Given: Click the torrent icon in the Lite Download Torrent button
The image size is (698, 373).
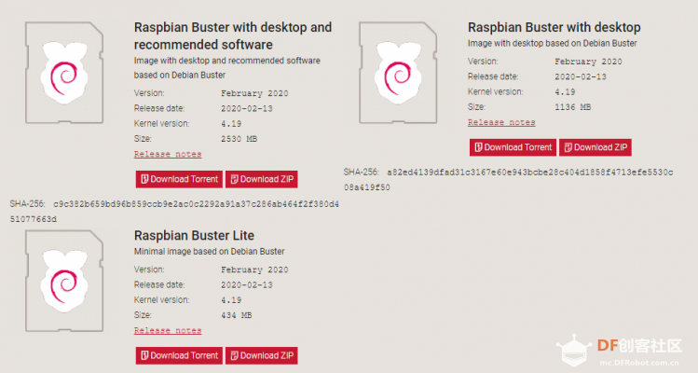Looking at the screenshot, I should 144,355.
